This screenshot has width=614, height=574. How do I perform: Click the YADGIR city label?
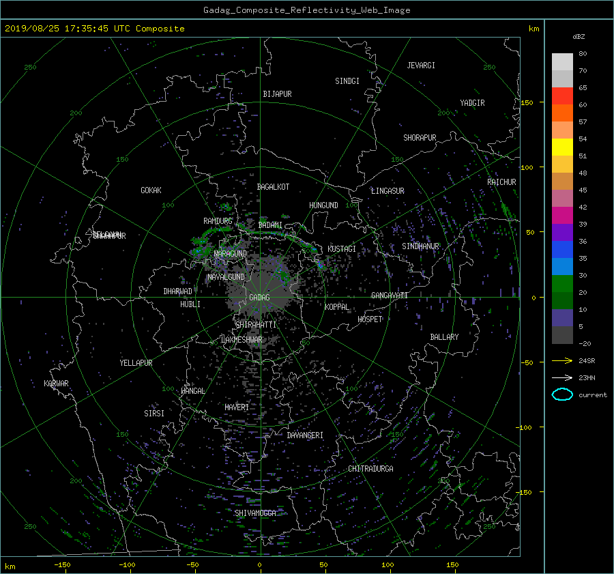[472, 103]
